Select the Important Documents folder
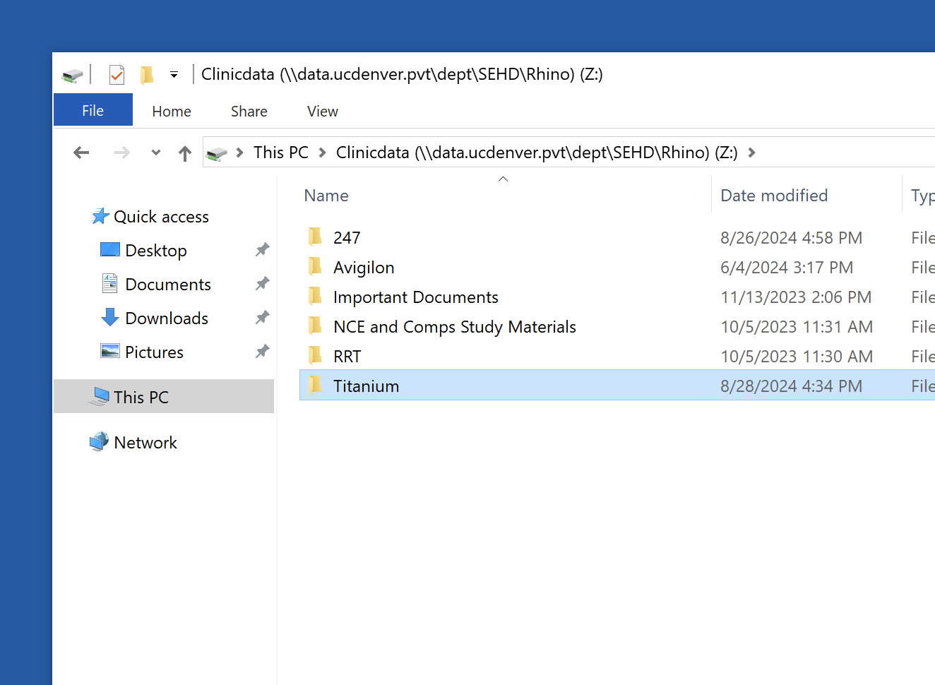This screenshot has width=935, height=685. [415, 297]
